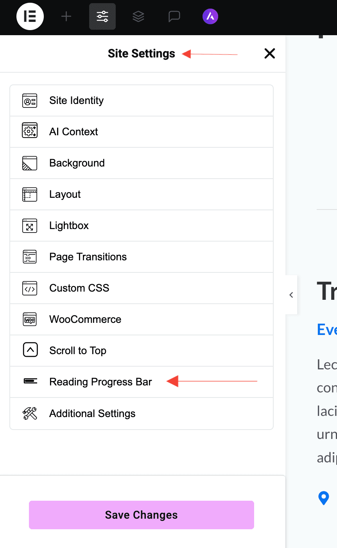The image size is (337, 548).
Task: Open the Reading Progress Bar settings
Action: coord(100,382)
